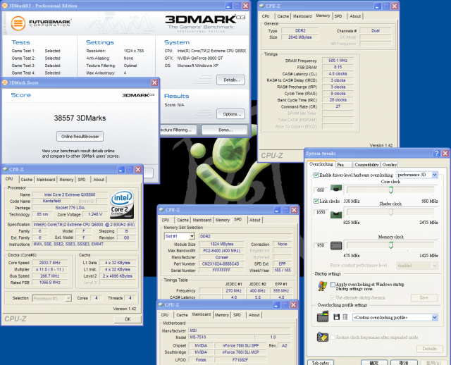Open Cache tab in CPU-Z Memory window

[283, 16]
